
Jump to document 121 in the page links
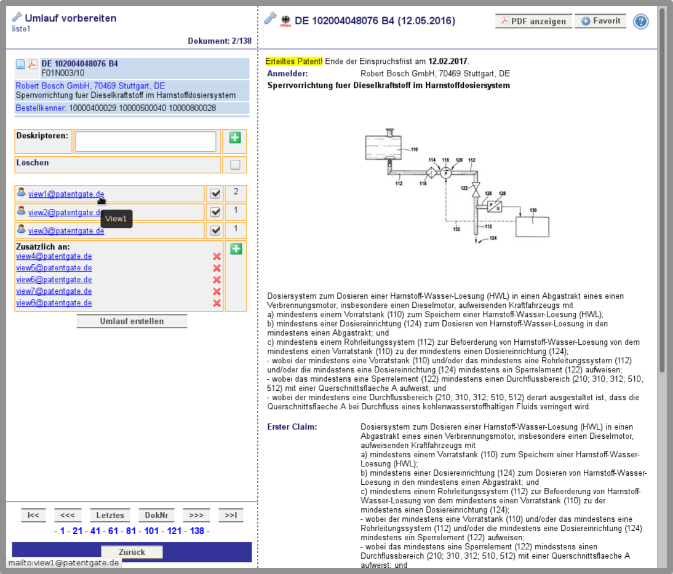click(x=174, y=531)
